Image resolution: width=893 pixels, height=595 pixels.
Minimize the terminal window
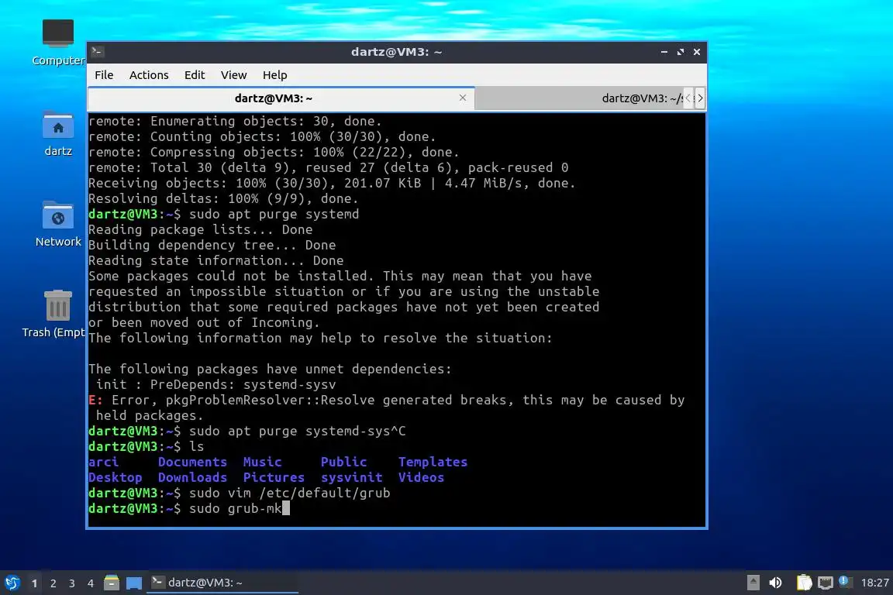tap(664, 52)
